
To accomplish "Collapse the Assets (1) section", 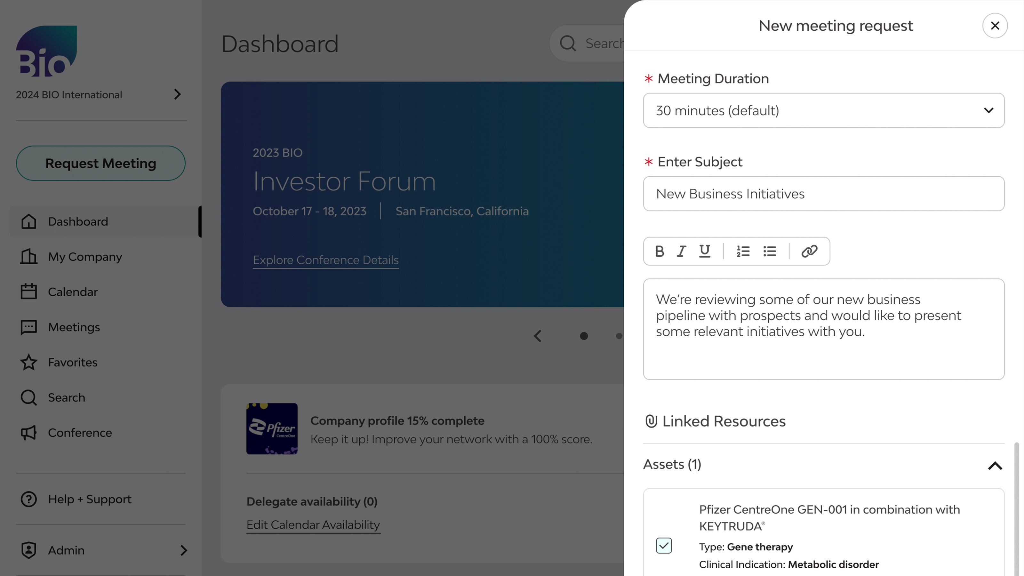I will (995, 466).
